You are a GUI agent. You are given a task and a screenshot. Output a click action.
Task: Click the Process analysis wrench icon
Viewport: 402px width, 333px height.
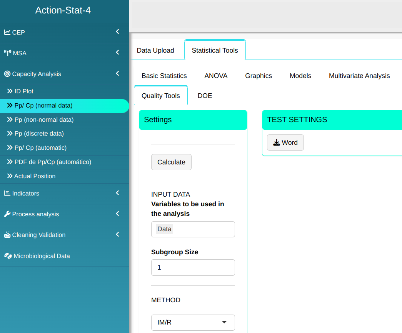tap(7, 214)
